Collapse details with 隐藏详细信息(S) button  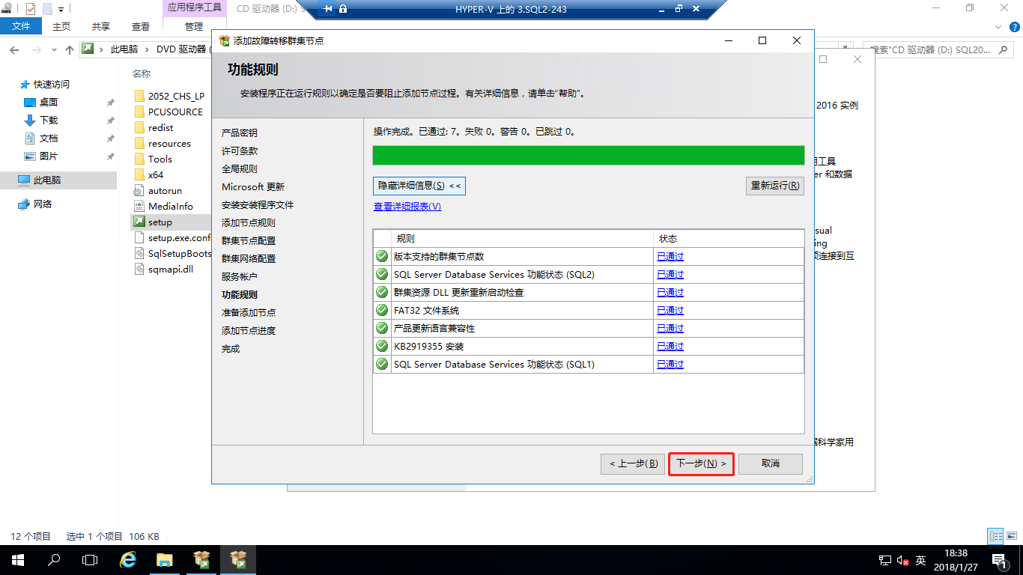(419, 186)
